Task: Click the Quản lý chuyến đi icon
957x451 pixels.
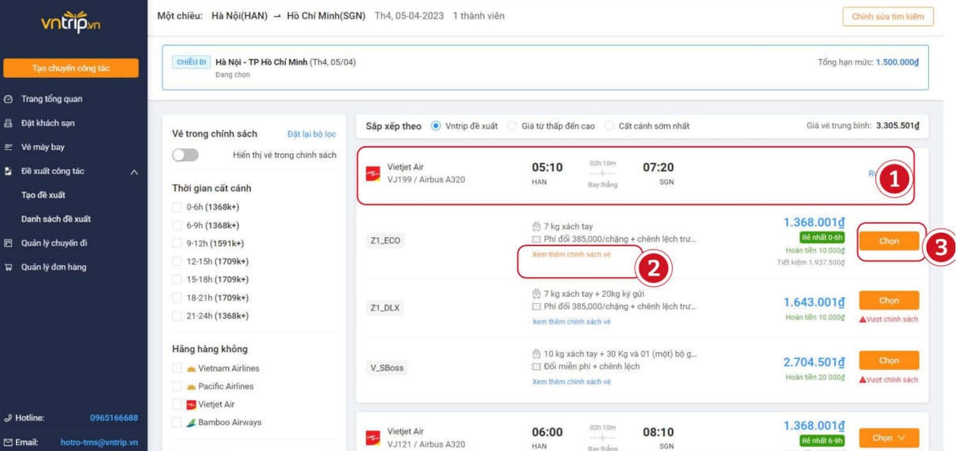Action: (x=8, y=243)
